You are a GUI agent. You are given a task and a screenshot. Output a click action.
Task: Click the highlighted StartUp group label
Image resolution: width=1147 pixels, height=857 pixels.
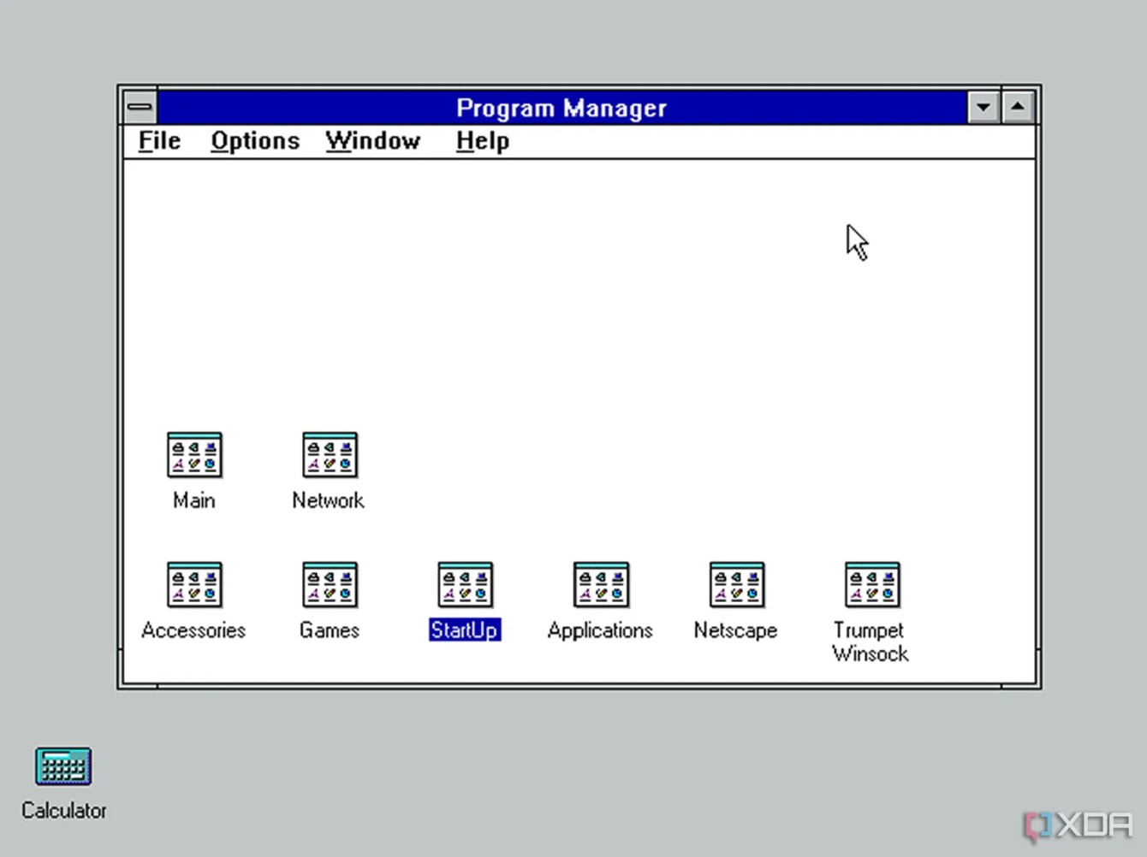click(x=465, y=629)
